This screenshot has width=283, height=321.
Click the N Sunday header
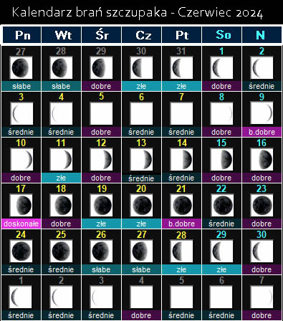click(262, 35)
